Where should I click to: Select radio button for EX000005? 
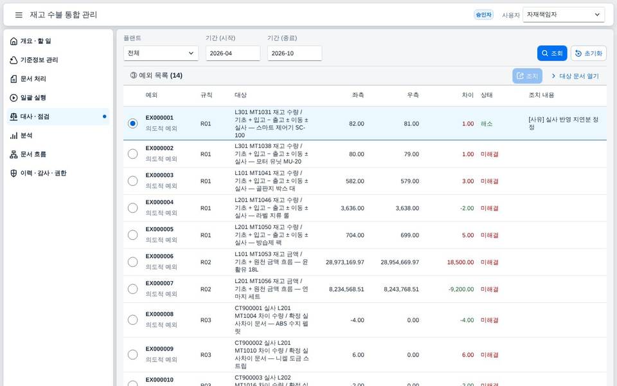tap(132, 235)
